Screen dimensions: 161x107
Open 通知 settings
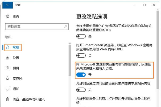tap(16, 89)
